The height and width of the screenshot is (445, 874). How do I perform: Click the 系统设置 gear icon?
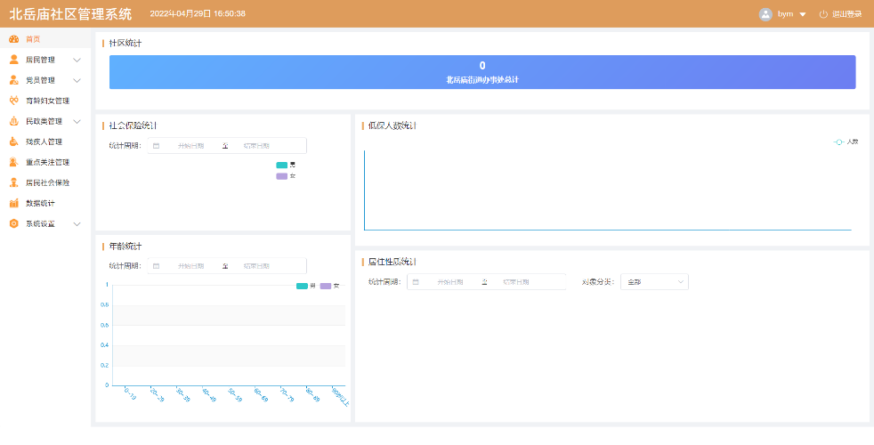14,223
